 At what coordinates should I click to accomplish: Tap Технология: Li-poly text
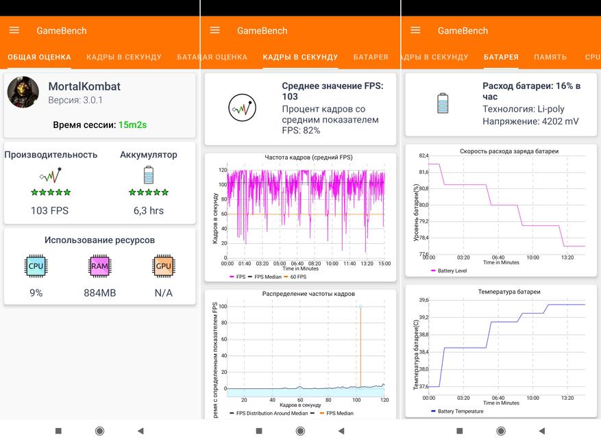click(523, 109)
